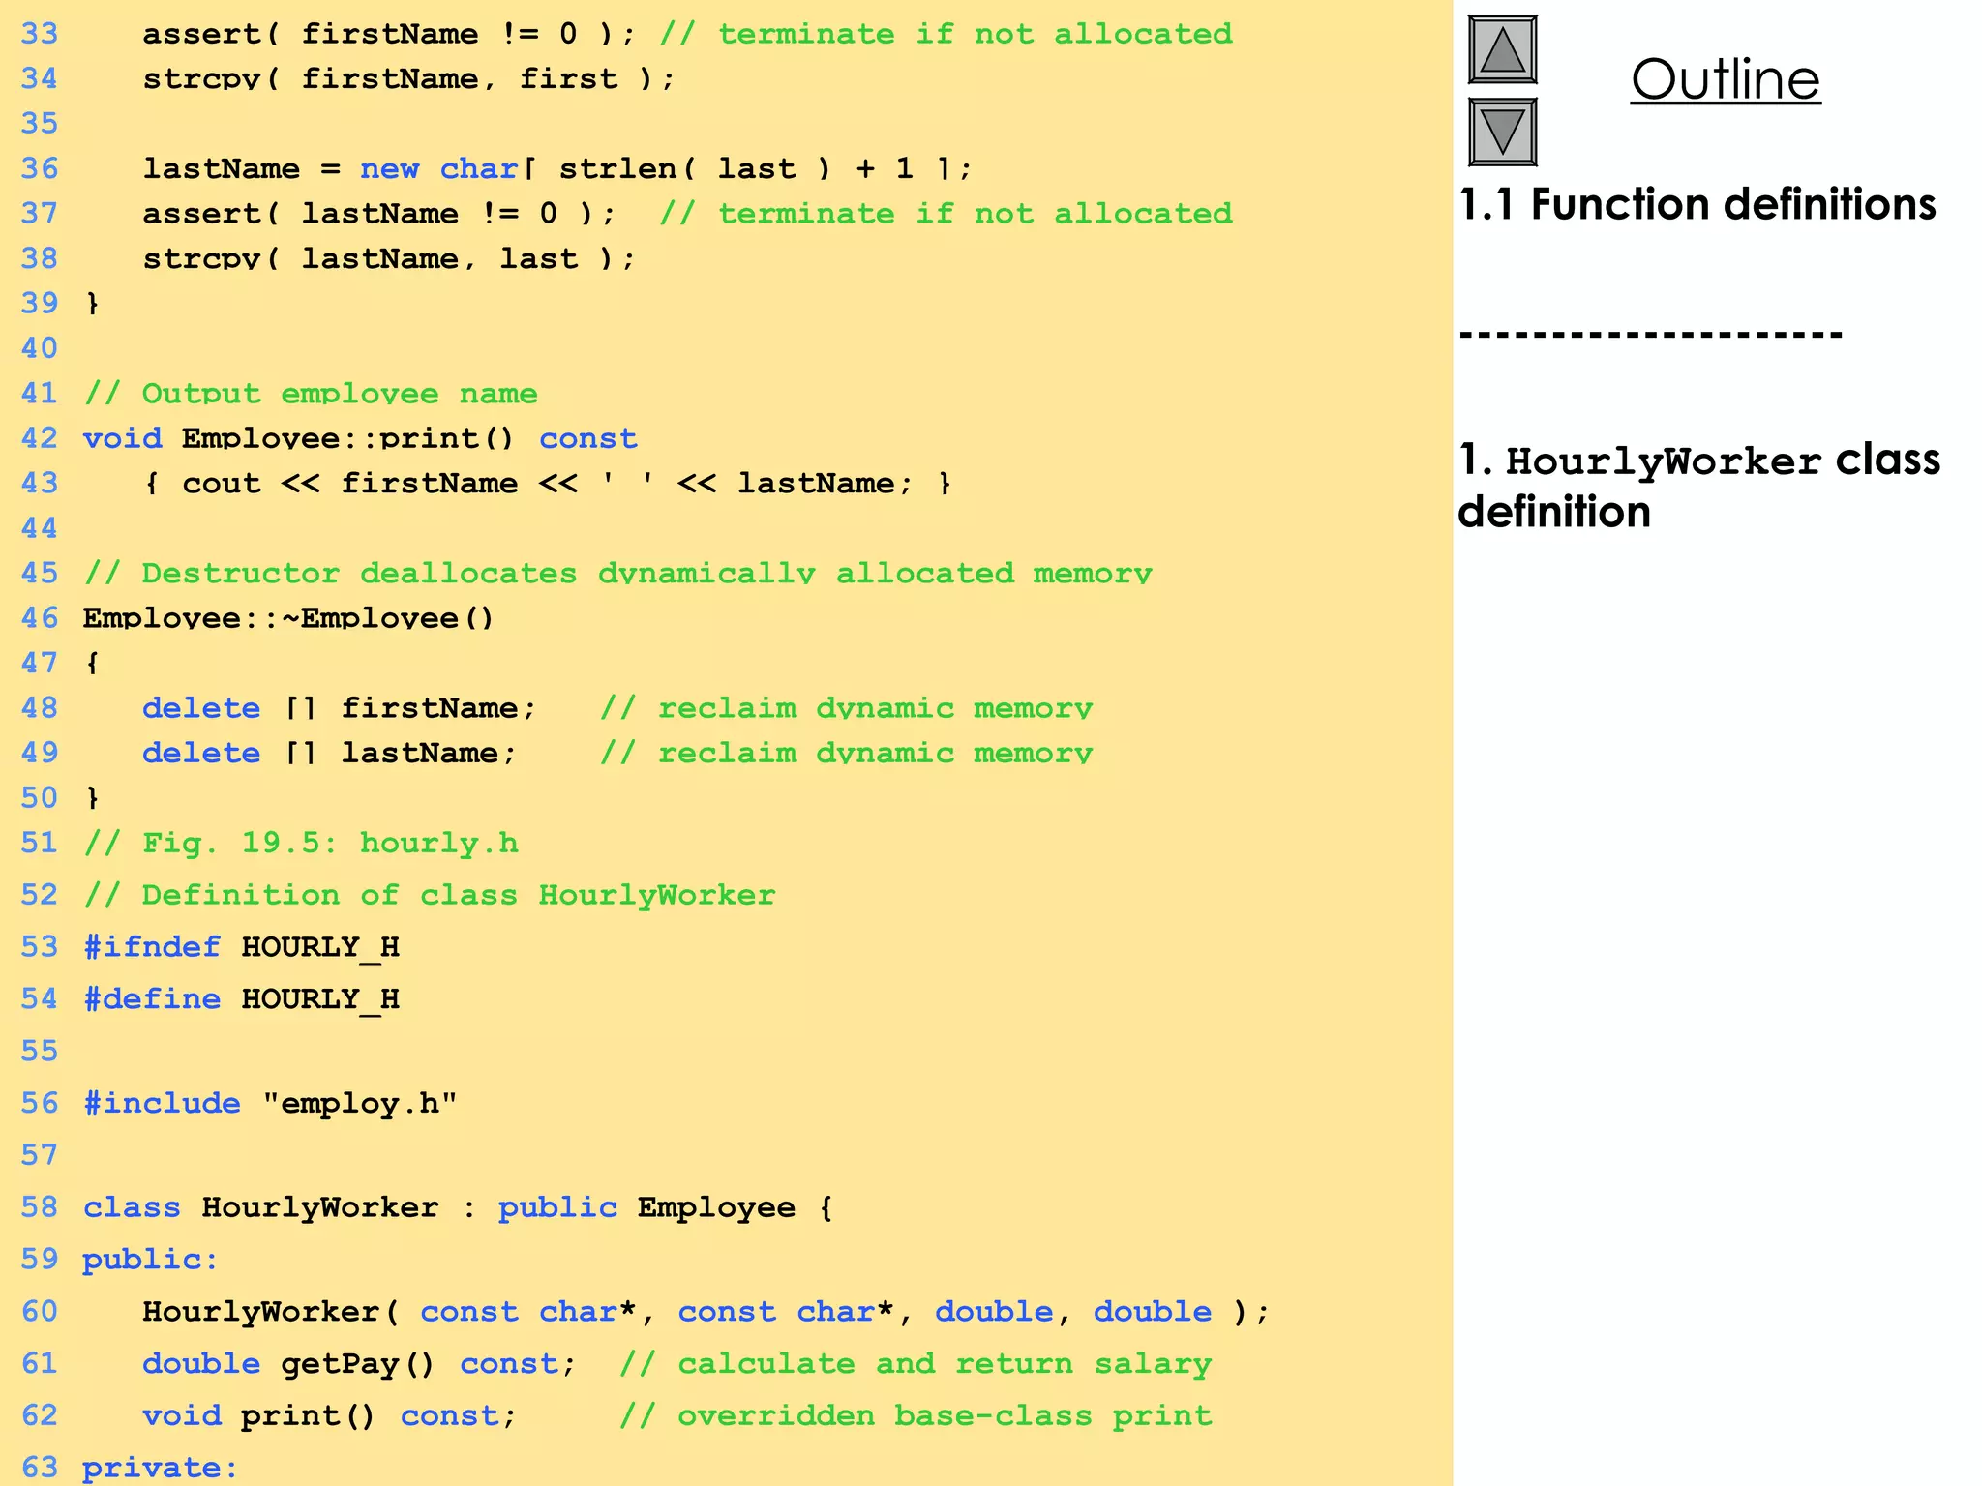Viewport: 1982px width, 1486px height.
Task: Click 'double getPay() const;' declaration
Action: point(359,1364)
